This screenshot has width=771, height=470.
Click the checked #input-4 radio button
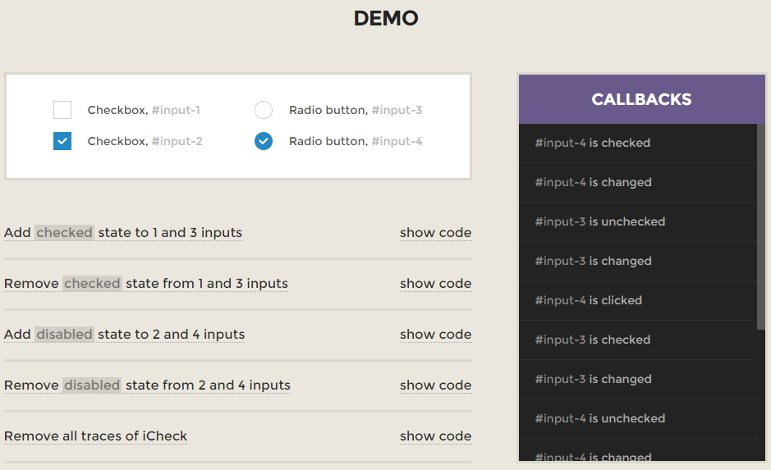coord(264,141)
